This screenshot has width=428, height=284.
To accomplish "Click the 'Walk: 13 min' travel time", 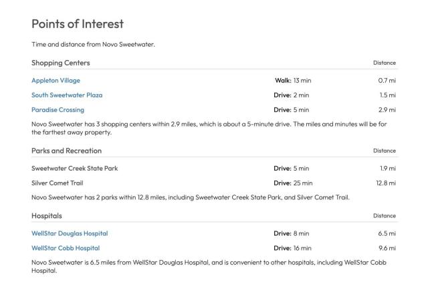I will (293, 81).
